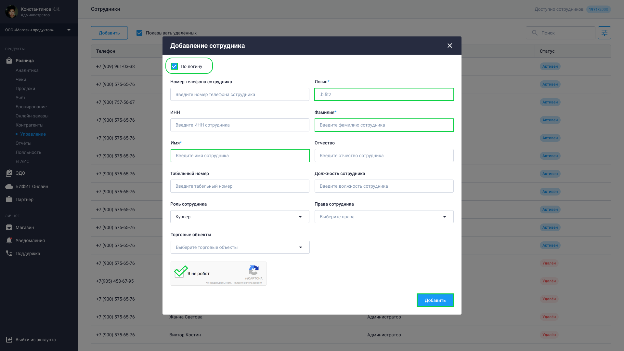The height and width of the screenshot is (351, 624).
Task: Open the Магазин store icon
Action: click(x=9, y=227)
